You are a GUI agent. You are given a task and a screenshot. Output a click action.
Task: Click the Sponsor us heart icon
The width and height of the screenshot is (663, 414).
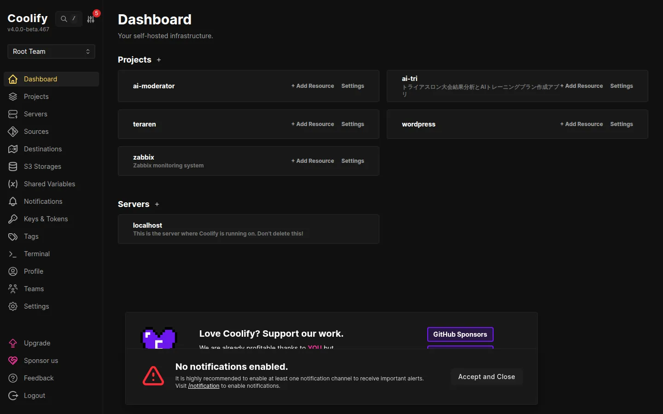pos(13,361)
